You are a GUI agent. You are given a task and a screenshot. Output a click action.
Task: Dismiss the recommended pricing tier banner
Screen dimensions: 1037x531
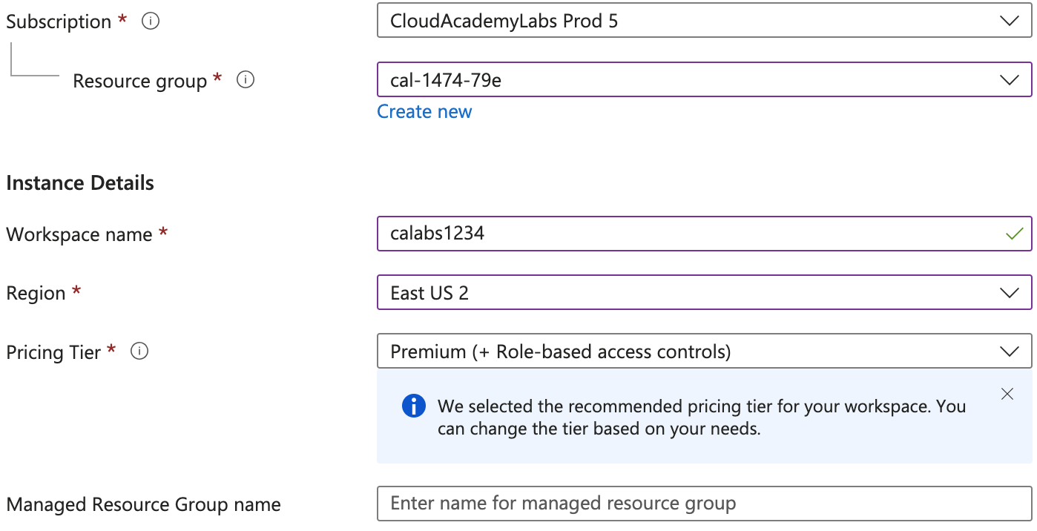pos(1007,395)
